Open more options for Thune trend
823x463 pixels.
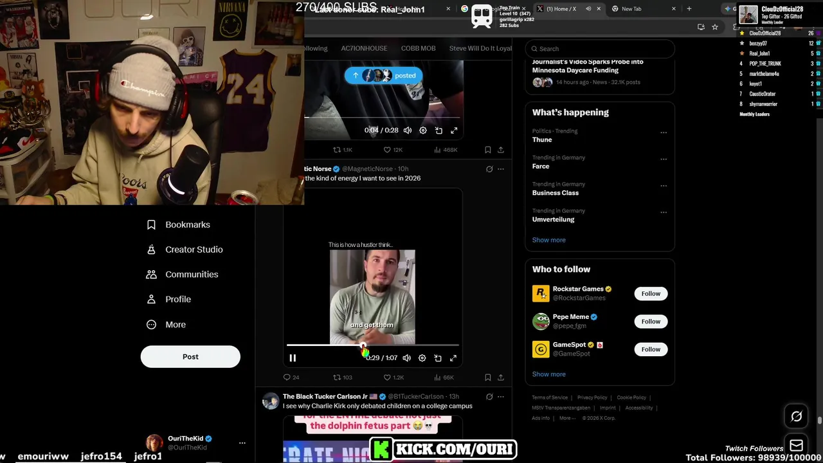coord(664,133)
